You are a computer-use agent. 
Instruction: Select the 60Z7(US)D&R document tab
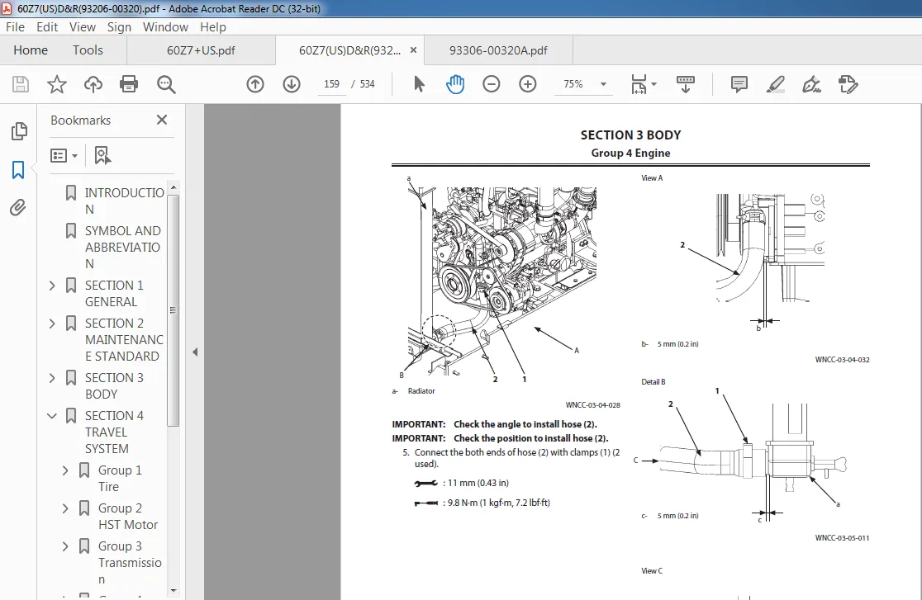pyautogui.click(x=349, y=50)
